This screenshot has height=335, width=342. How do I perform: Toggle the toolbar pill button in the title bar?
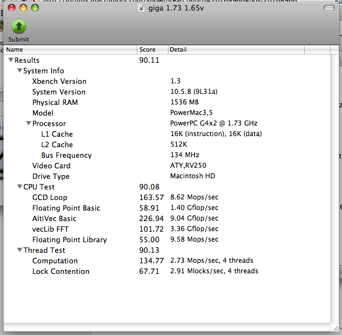329,8
